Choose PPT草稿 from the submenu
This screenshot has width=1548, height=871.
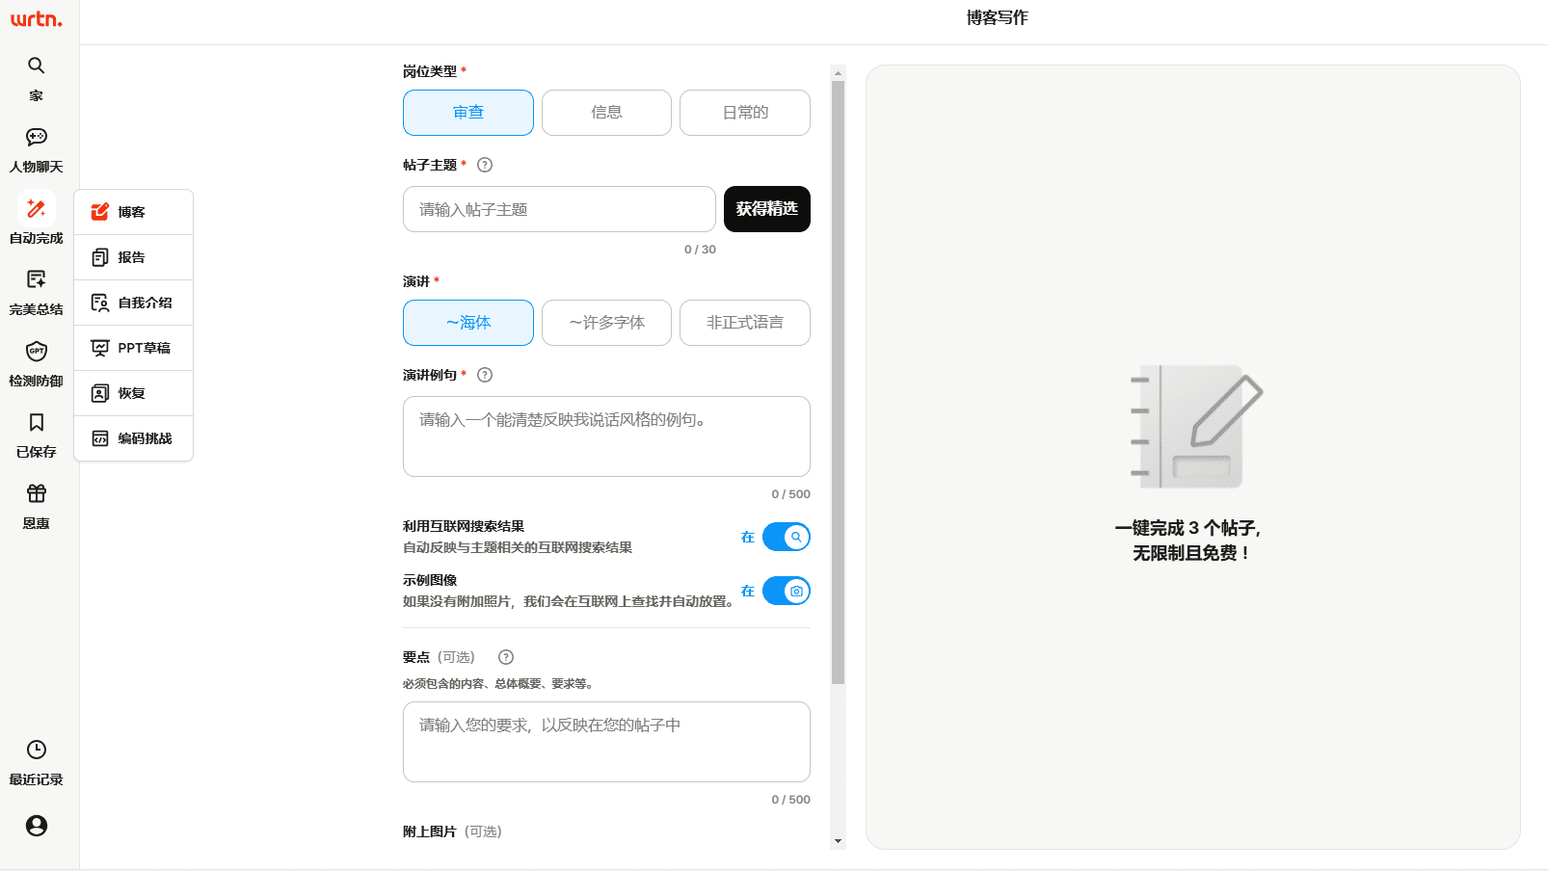[x=133, y=348]
